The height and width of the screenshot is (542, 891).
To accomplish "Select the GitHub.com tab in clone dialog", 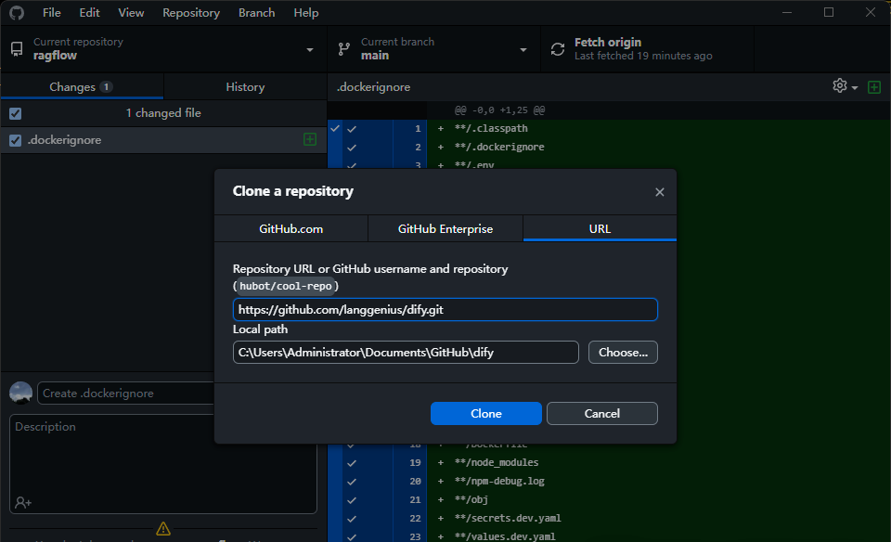I will click(291, 228).
